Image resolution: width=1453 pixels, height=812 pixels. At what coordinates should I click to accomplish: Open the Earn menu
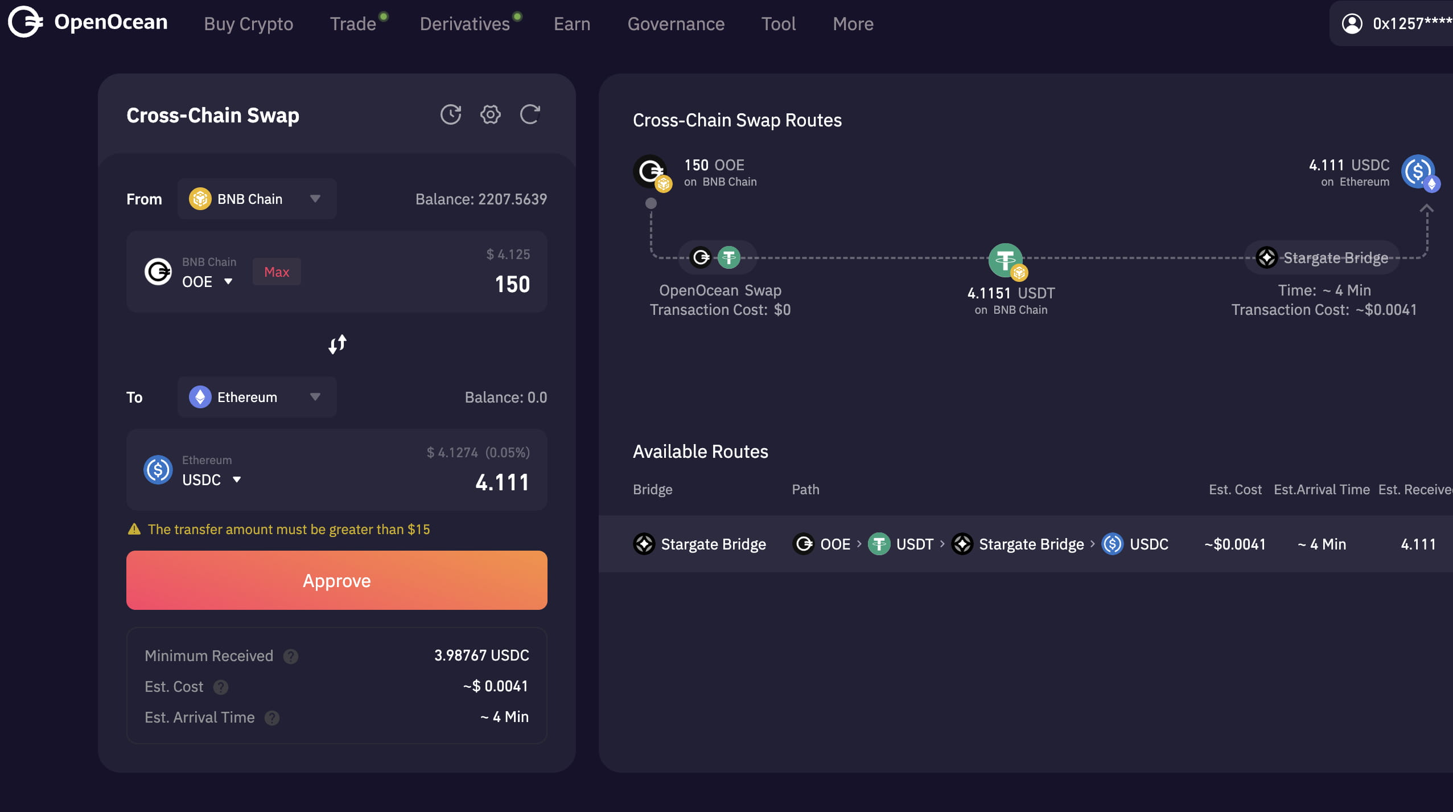(572, 24)
